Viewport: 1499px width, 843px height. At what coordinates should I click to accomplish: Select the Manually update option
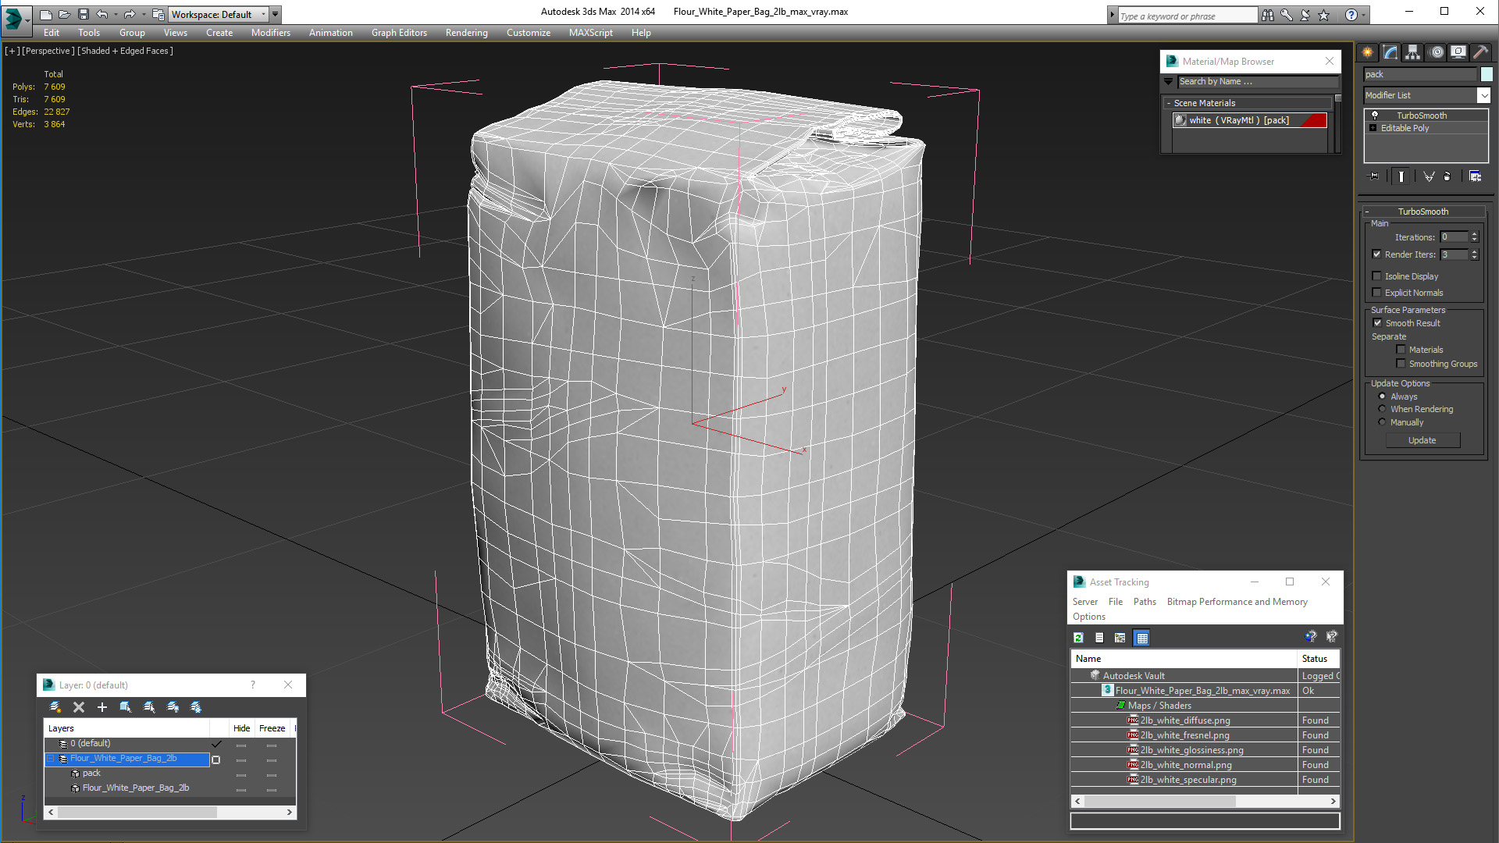[1382, 422]
